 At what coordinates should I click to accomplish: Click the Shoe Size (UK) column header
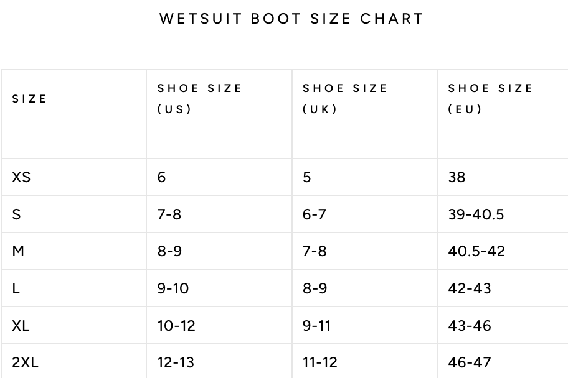(x=345, y=98)
